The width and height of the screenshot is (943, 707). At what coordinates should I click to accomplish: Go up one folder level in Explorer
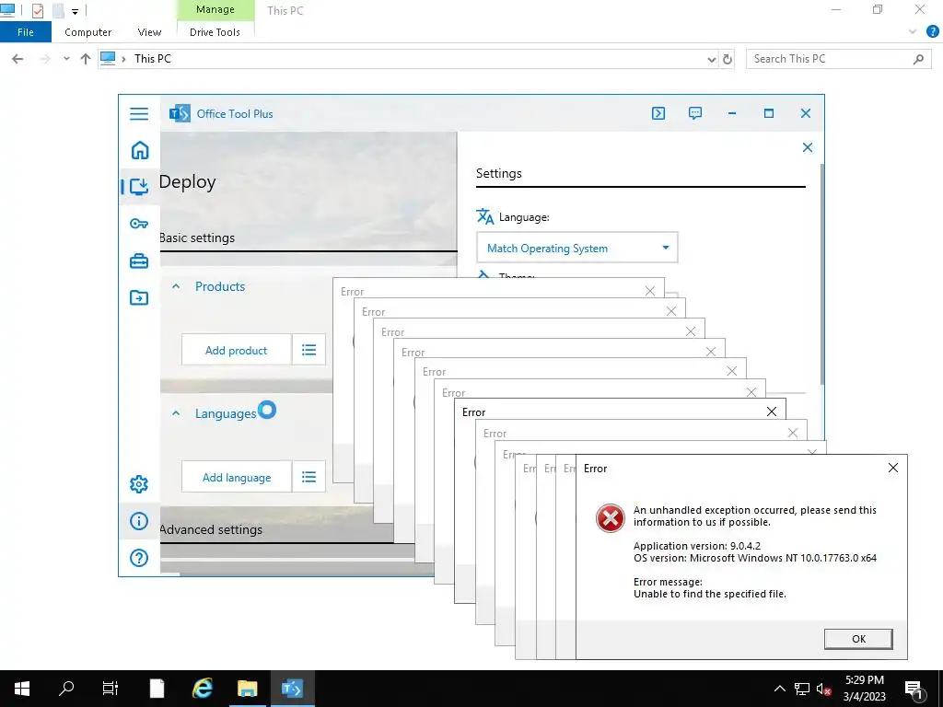click(x=86, y=59)
